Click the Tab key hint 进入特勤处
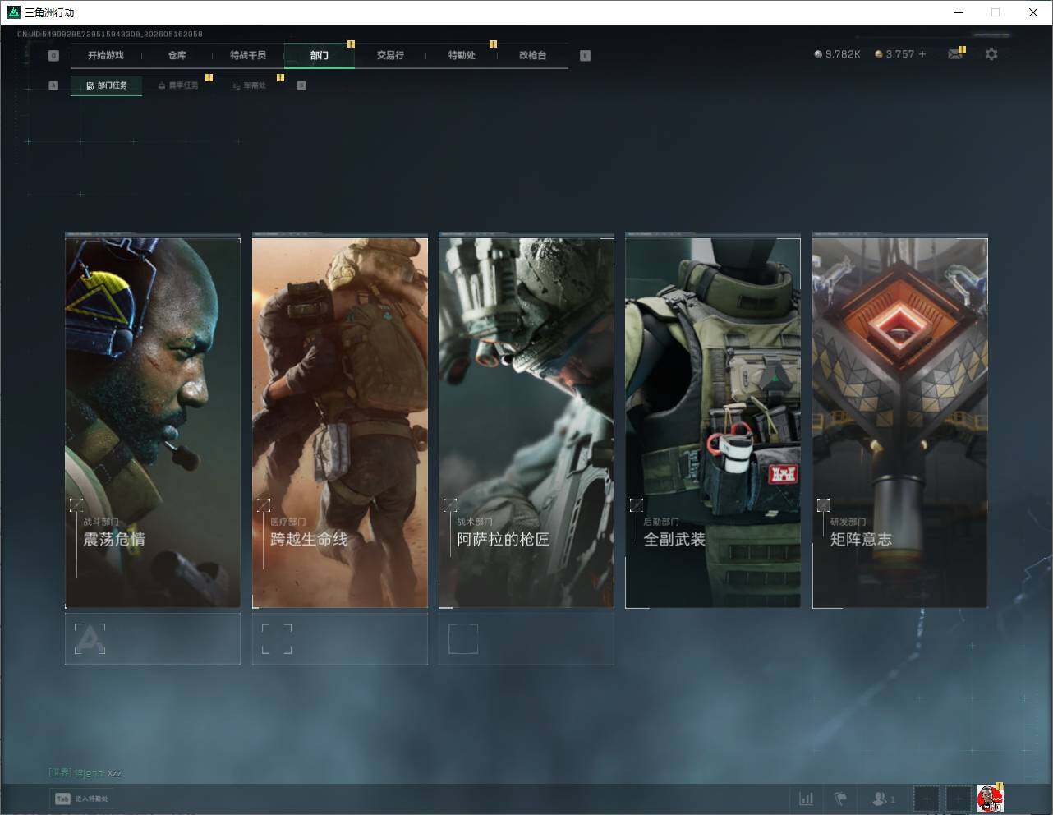This screenshot has width=1053, height=815. coord(81,799)
